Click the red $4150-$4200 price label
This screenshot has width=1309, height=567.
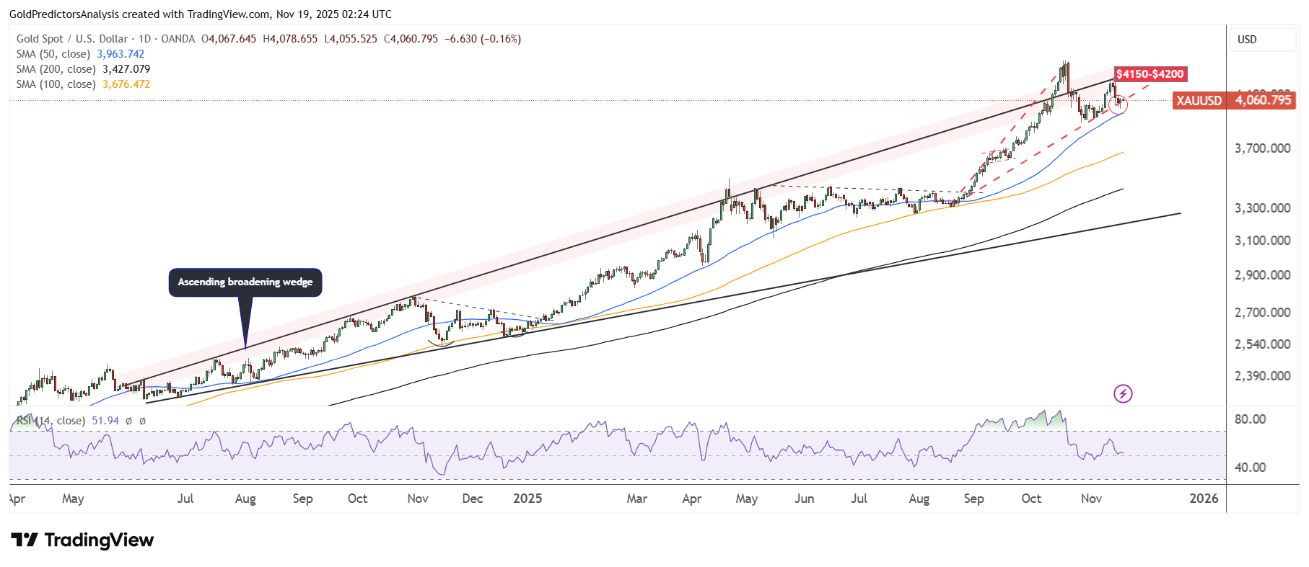click(1150, 74)
